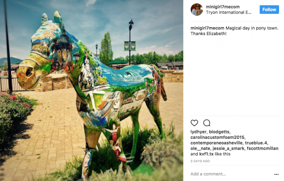
Task: Select the painted horse photo
Action: tap(92, 90)
